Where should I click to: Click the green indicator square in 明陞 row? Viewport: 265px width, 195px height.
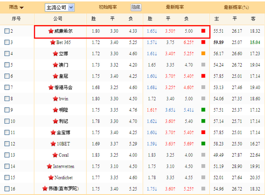[x=203, y=110]
